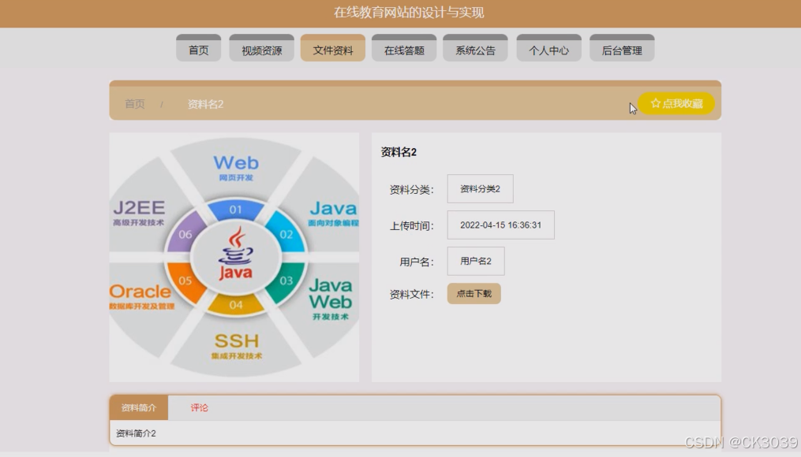This screenshot has height=457, width=801.
Task: Switch to the 评论 tab
Action: [x=199, y=407]
